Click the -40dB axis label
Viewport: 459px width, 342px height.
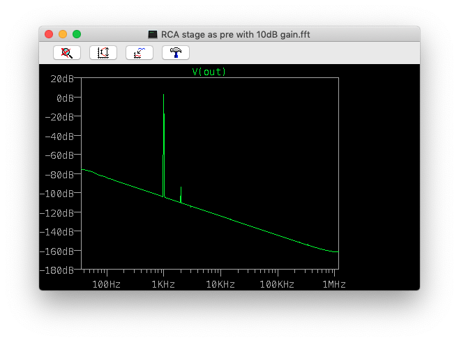(x=59, y=137)
